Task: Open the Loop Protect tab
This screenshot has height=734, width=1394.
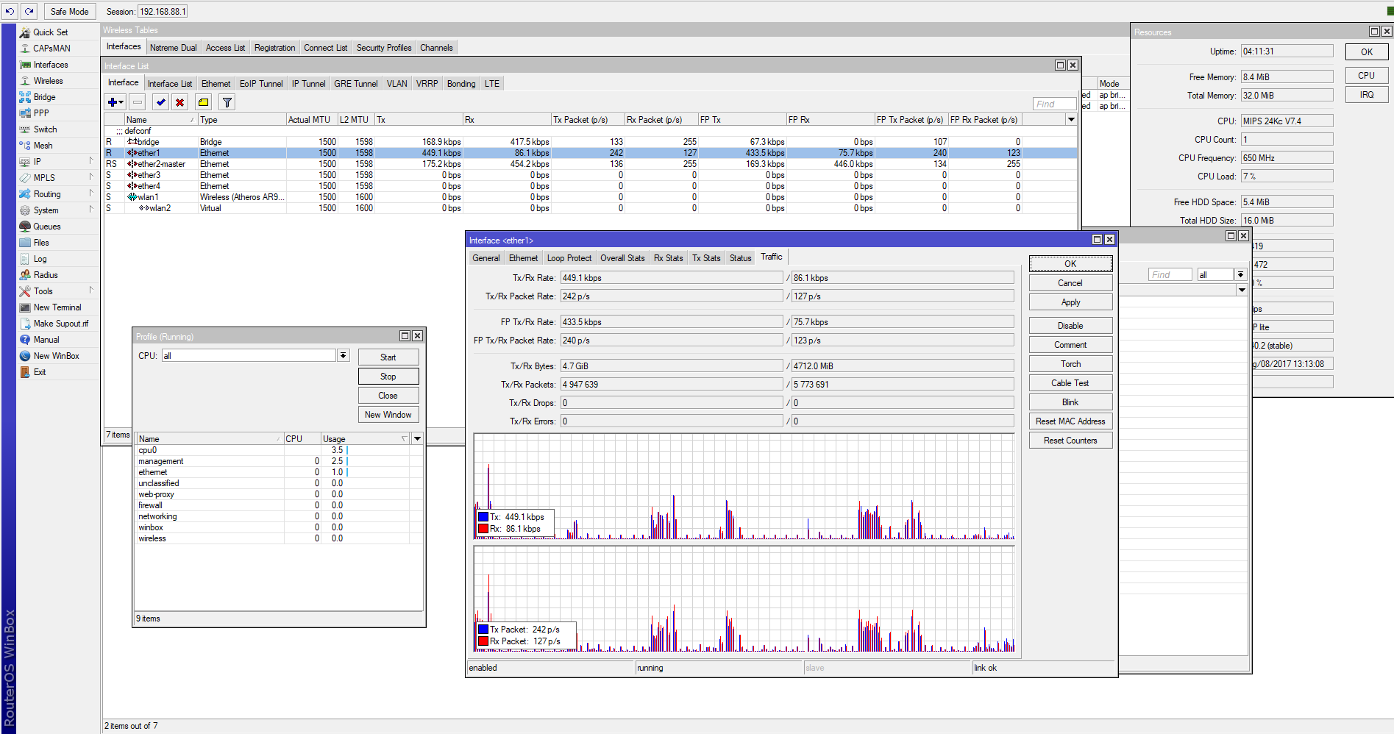Action: point(569,258)
